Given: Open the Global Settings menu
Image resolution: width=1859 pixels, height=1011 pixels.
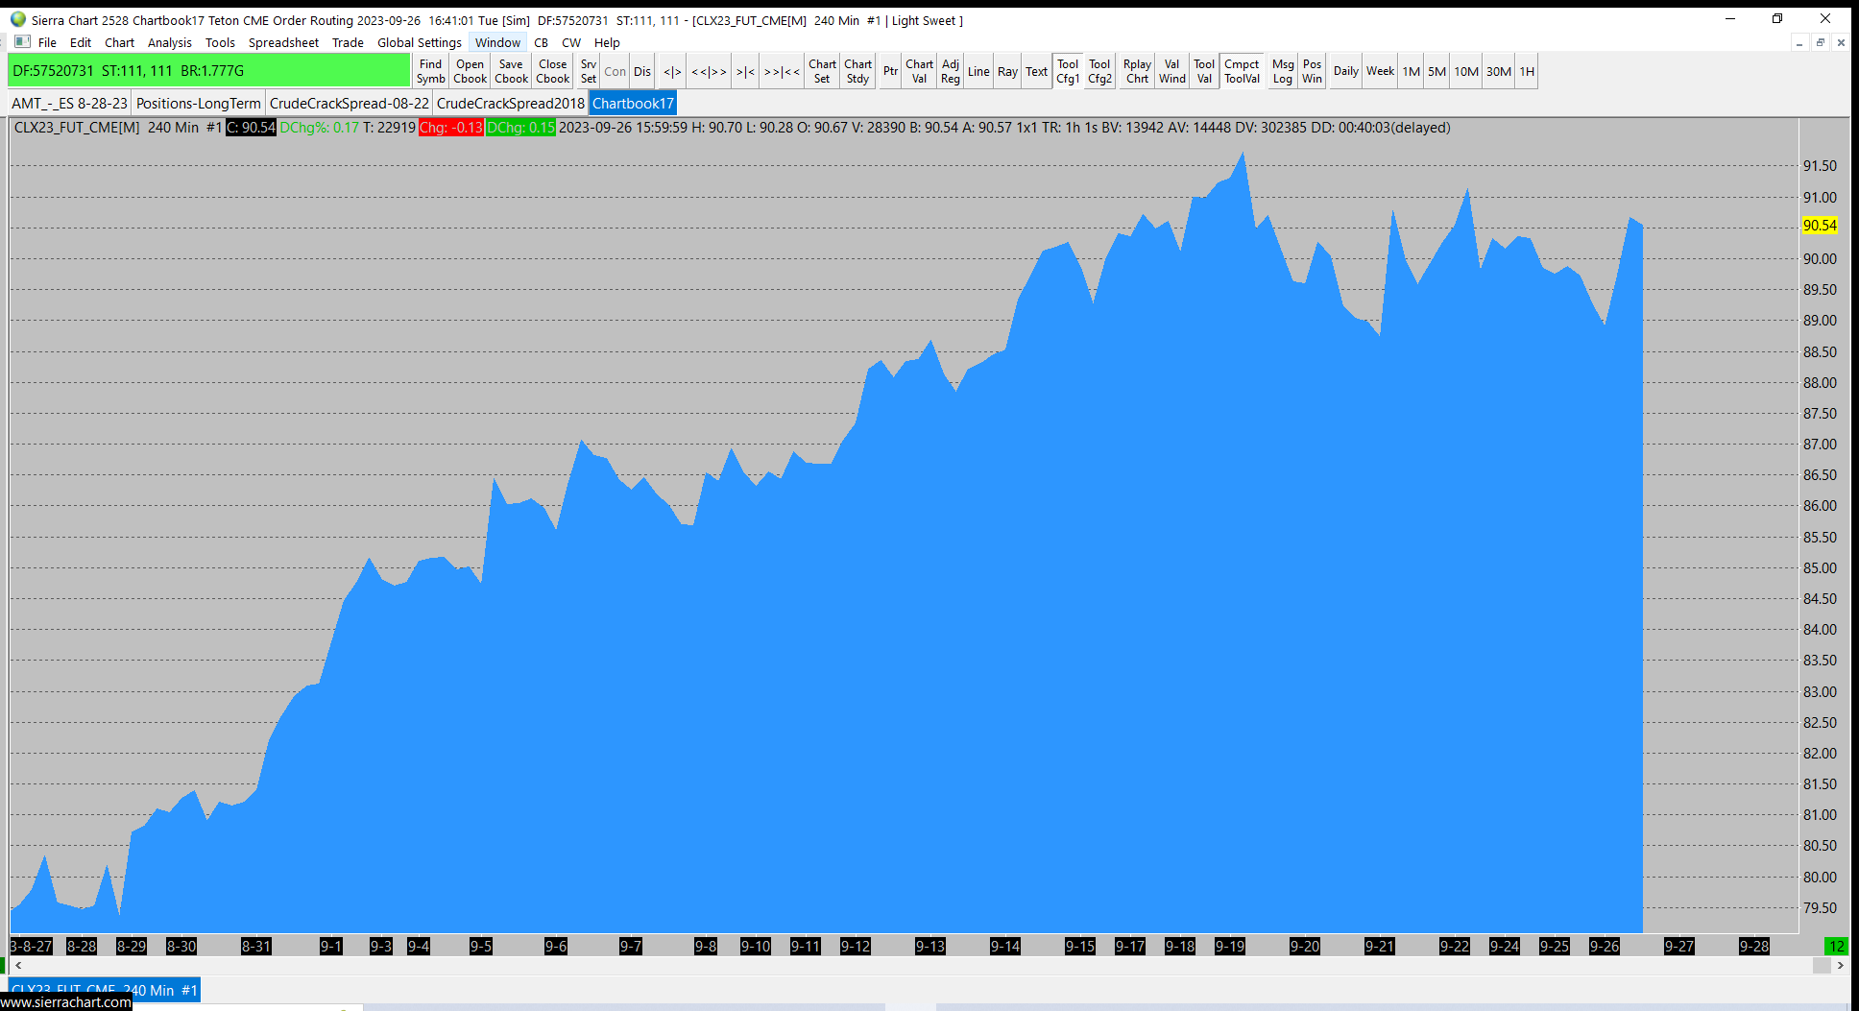Looking at the screenshot, I should point(419,42).
